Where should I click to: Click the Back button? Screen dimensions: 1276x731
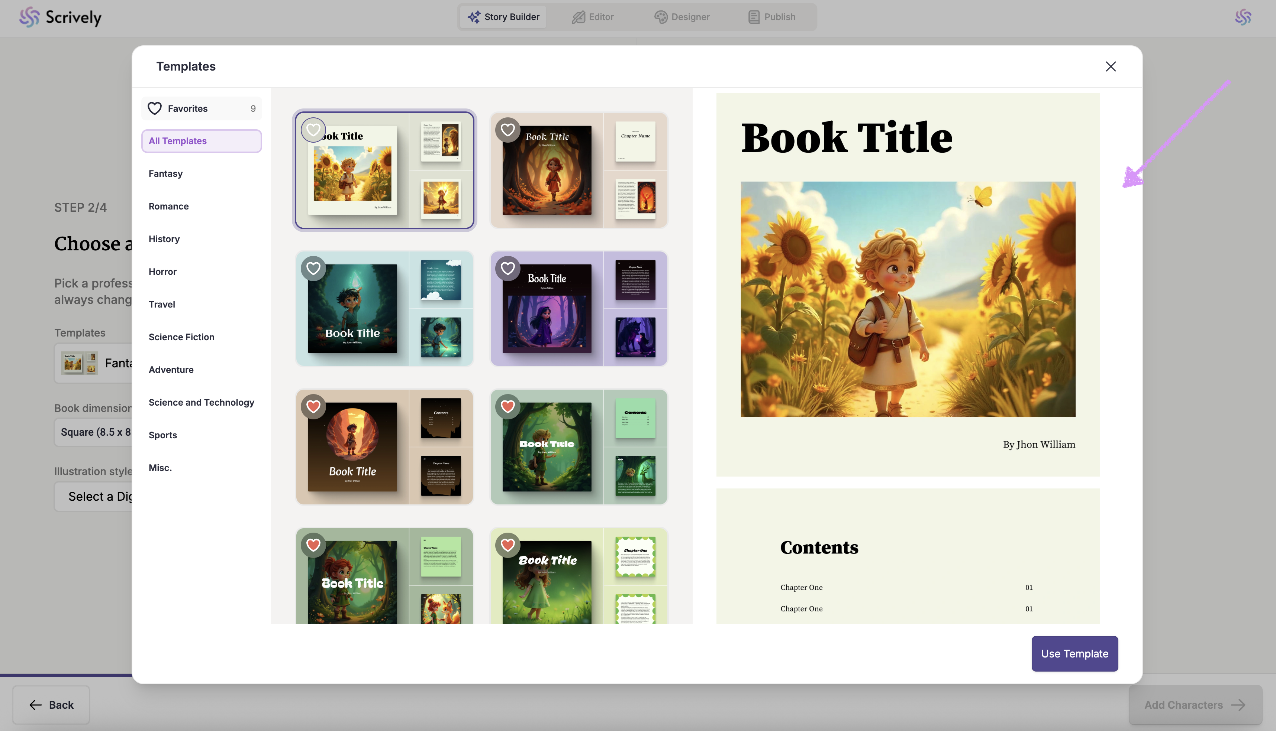tap(51, 705)
